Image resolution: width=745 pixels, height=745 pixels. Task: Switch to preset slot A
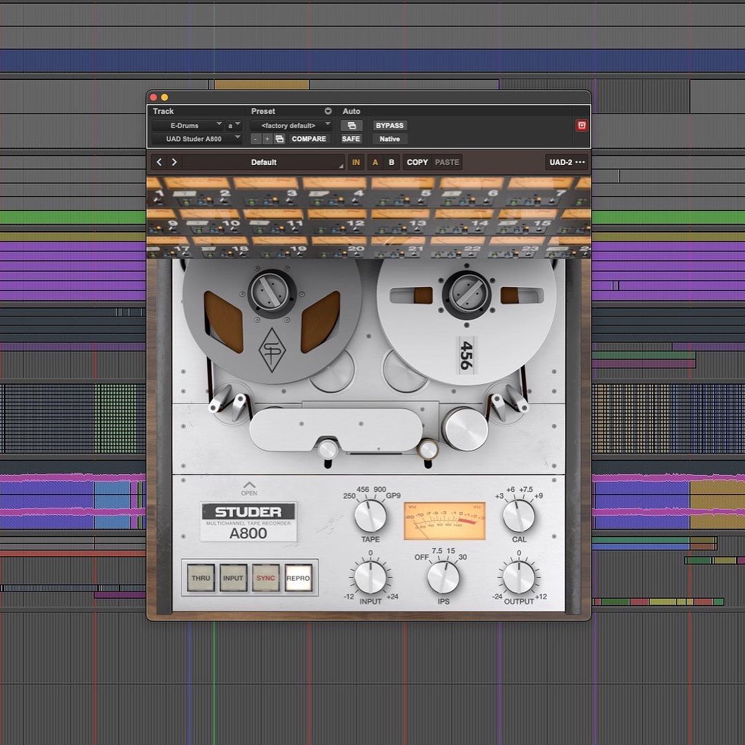pos(375,162)
